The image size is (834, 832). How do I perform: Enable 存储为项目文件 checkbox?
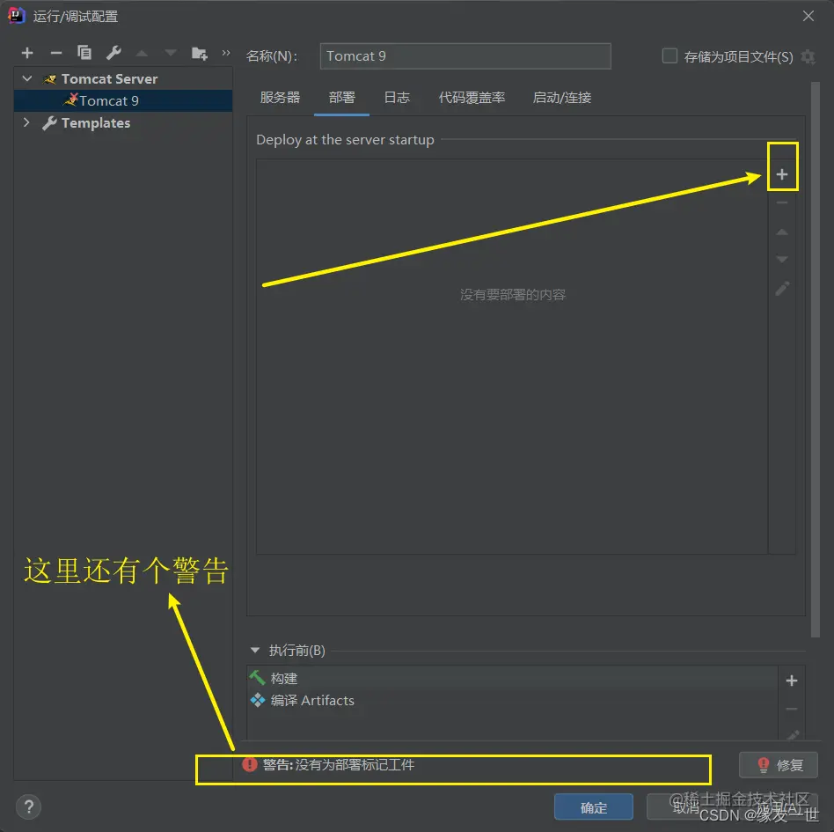point(669,55)
